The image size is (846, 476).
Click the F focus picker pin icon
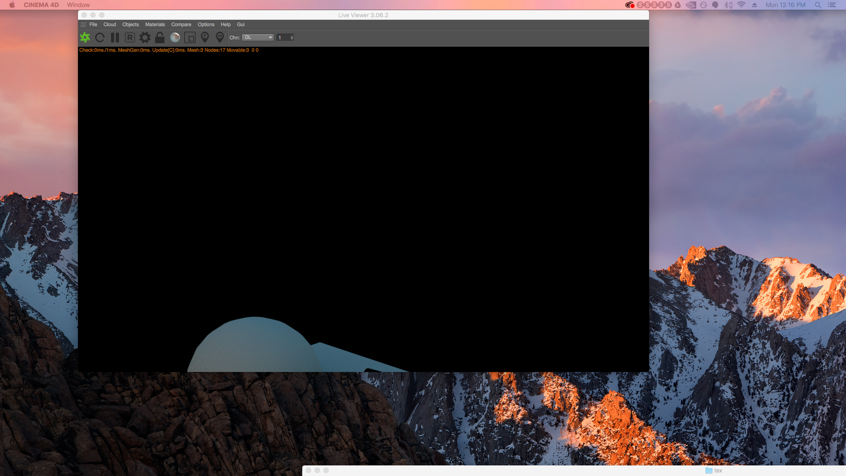click(205, 37)
